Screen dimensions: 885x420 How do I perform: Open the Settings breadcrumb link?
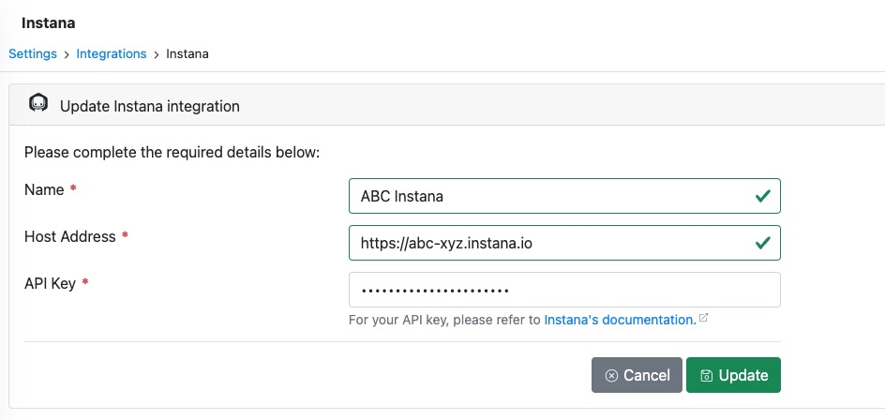click(33, 53)
